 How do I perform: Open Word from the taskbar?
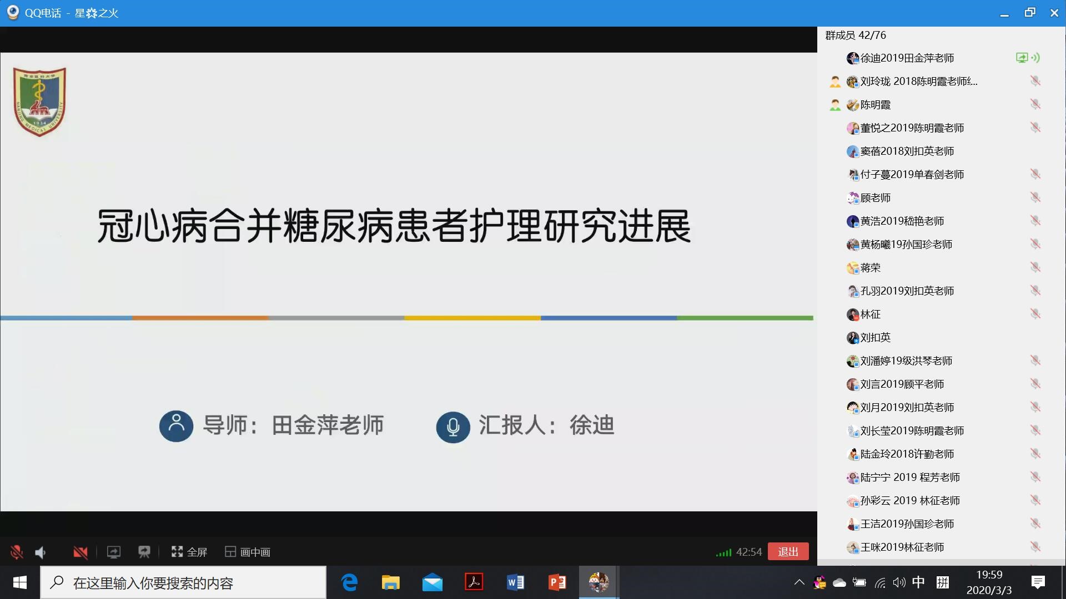coord(515,582)
